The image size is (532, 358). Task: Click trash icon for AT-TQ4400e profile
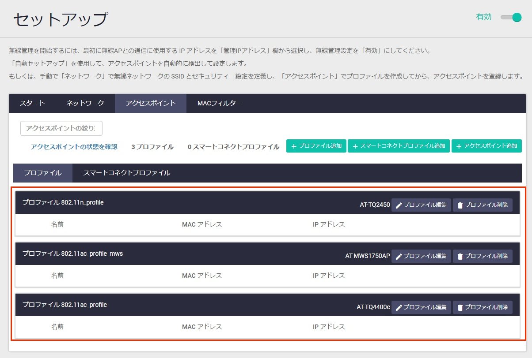click(460, 308)
